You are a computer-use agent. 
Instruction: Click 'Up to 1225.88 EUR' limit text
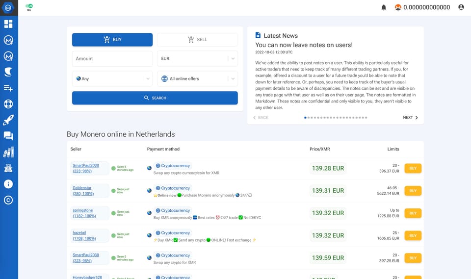pos(388,213)
